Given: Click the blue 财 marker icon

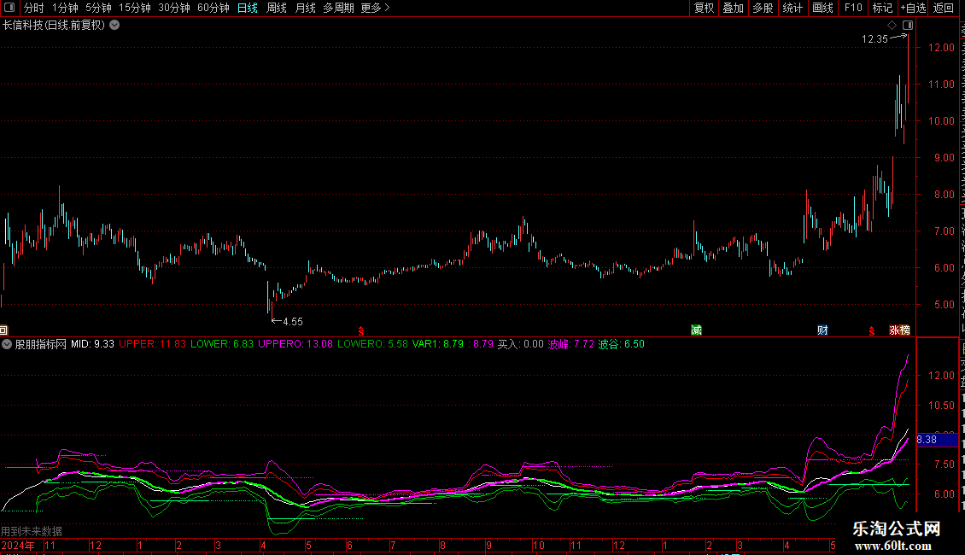Looking at the screenshot, I should click(x=822, y=330).
